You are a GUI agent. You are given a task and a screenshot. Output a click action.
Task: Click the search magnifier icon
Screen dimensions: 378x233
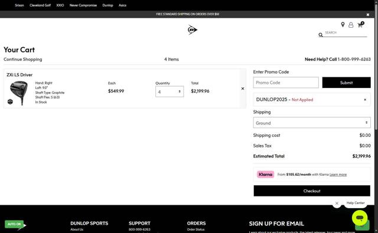click(x=320, y=35)
